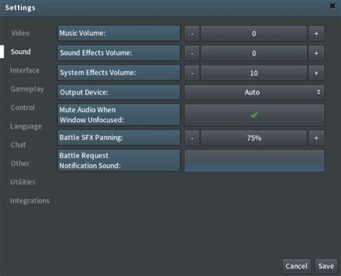
Task: Open the Utilities tab
Action: (23, 182)
